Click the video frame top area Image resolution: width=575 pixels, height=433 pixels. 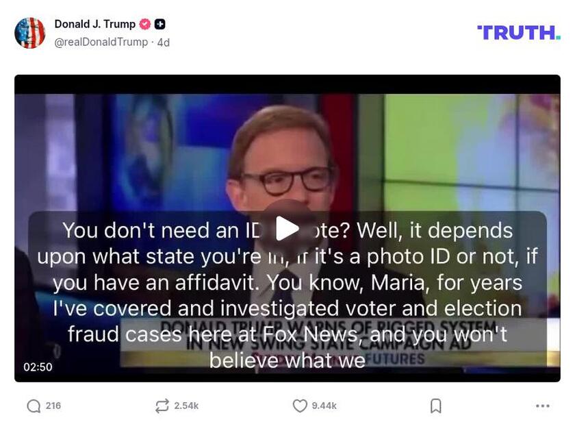point(287,85)
